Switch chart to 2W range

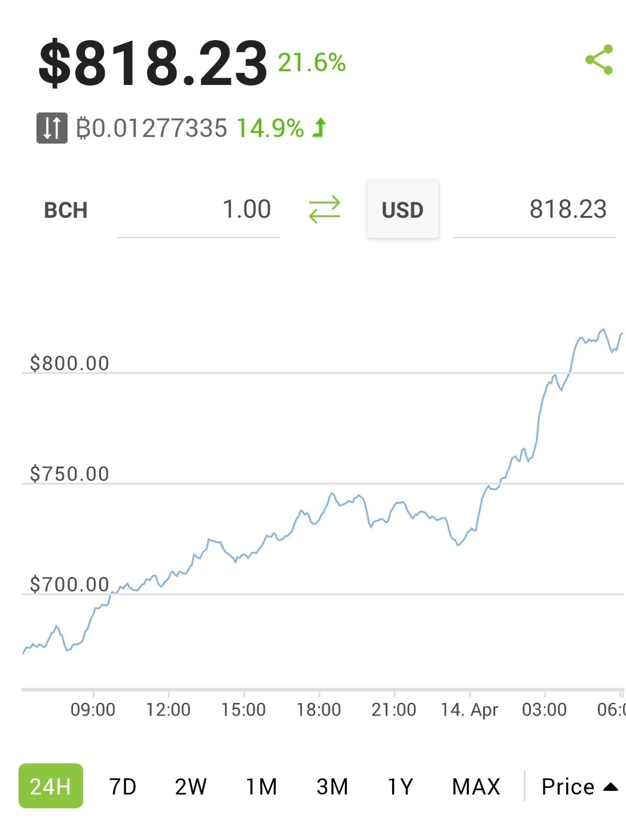[x=191, y=786]
